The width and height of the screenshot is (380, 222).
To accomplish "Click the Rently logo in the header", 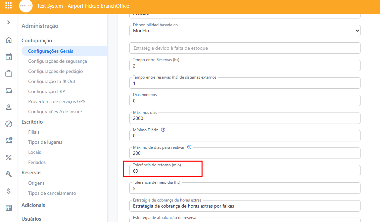I will point(26,6).
